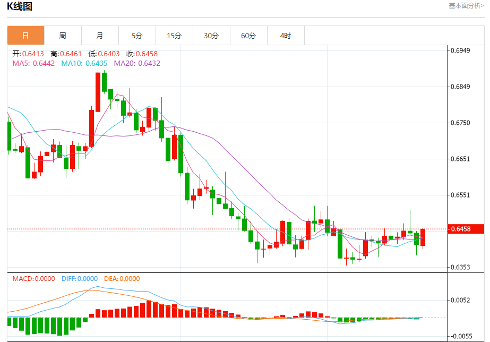Open the 60分 interval tab
The width and height of the screenshot is (490, 342).
249,36
